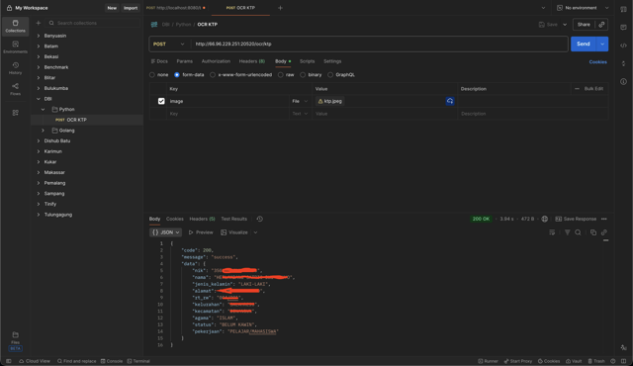The height and width of the screenshot is (366, 633).
Task: Switch to the Scripts tab
Action: (307, 61)
